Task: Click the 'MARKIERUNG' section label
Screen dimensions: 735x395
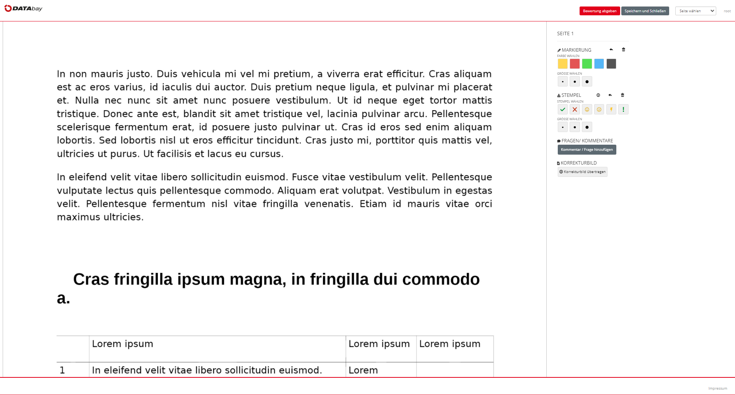Action: tap(577, 50)
